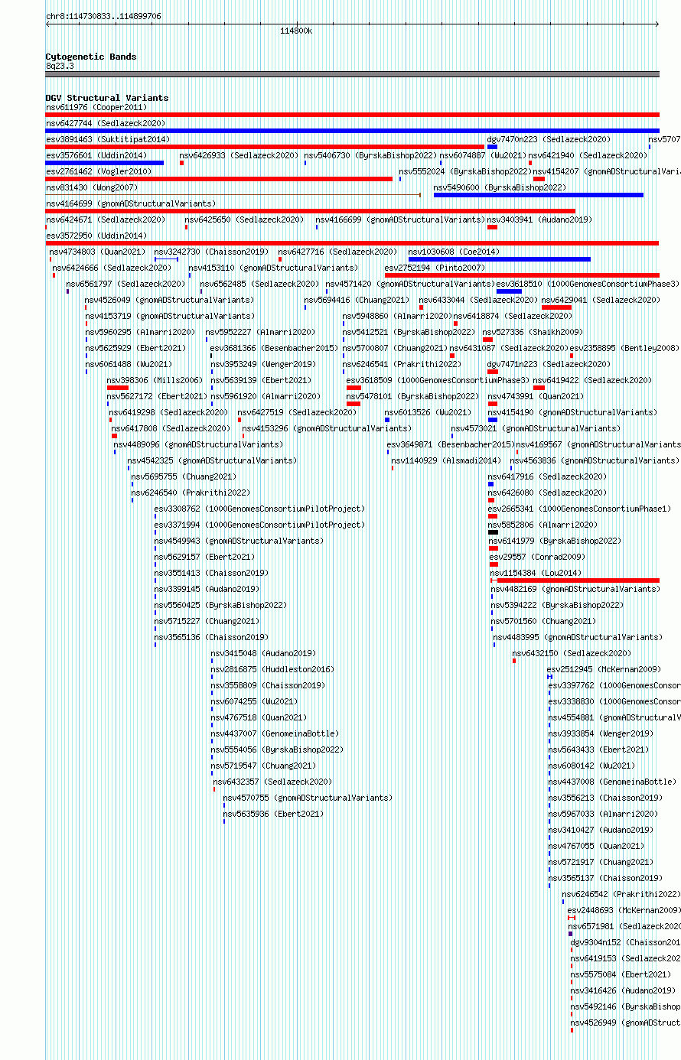Click esv2752194 (Pinto2007) label
681x1060 pixels.
click(x=435, y=268)
